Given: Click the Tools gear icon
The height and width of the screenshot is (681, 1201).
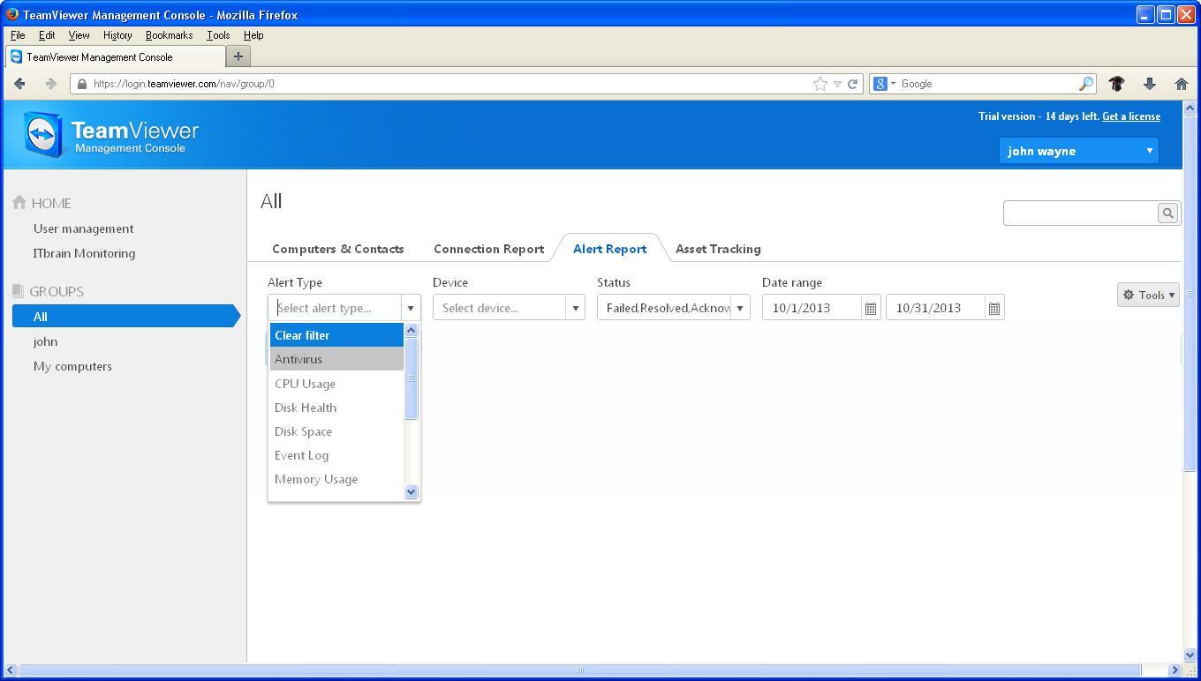Looking at the screenshot, I should coord(1128,295).
